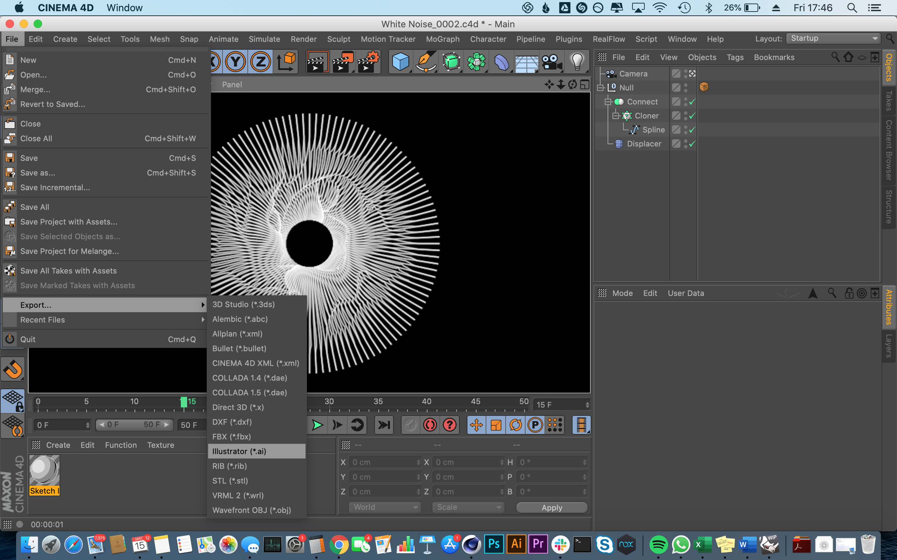Toggle the Cloner enabled green checkmark
This screenshot has width=897, height=560.
692,115
